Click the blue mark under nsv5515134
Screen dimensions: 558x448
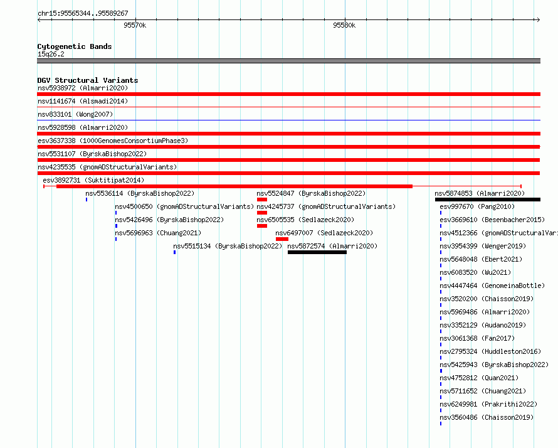tap(175, 252)
